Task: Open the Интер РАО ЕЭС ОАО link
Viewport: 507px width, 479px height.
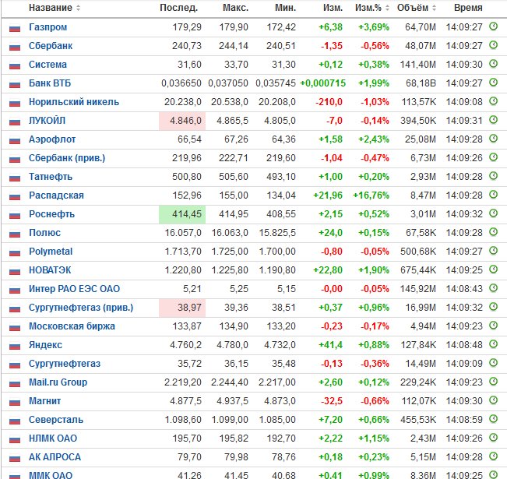Action: [74, 289]
